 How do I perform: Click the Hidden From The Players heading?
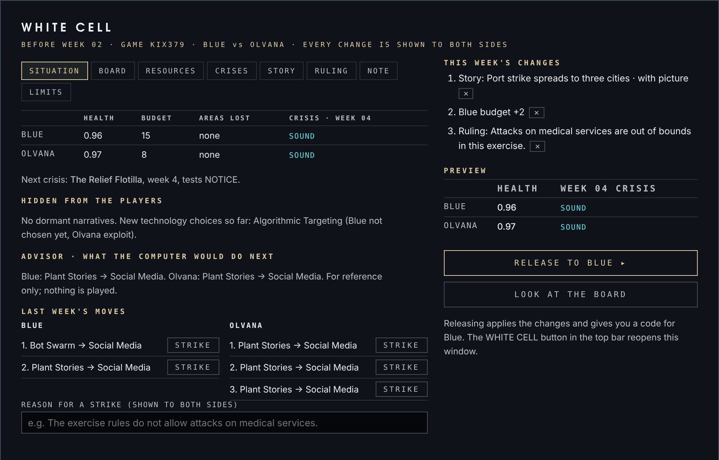[x=92, y=201]
